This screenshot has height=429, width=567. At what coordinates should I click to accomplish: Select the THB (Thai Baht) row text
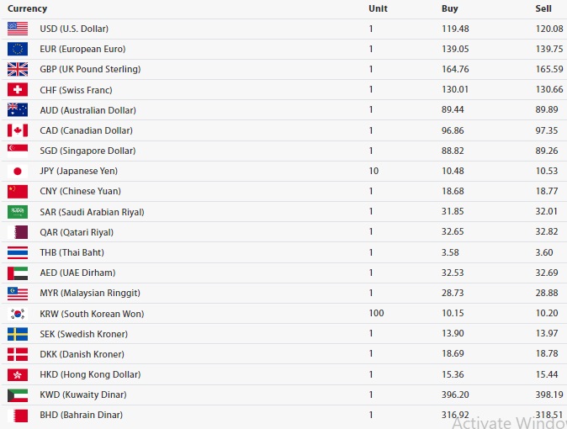(72, 252)
